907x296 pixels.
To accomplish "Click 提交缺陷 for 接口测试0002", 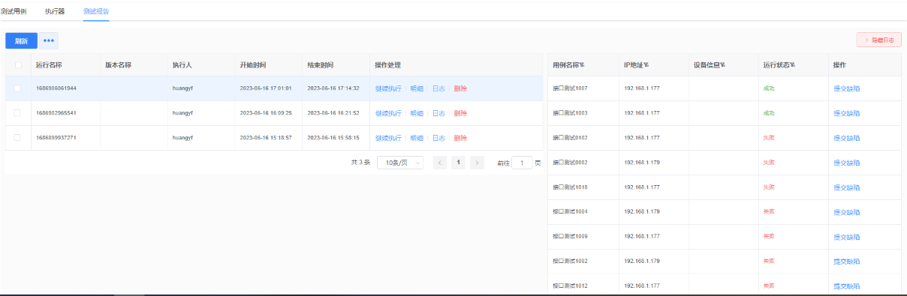I will pyautogui.click(x=846, y=163).
